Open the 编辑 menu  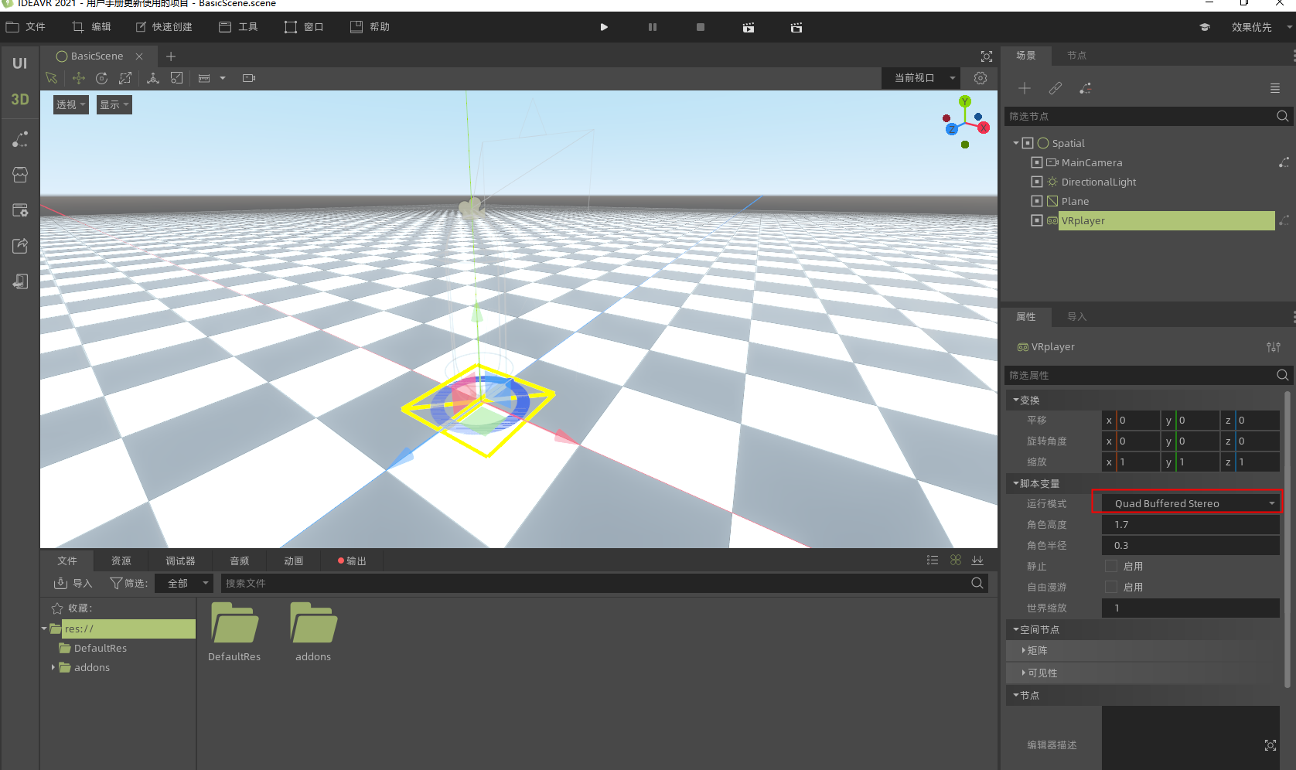(91, 27)
